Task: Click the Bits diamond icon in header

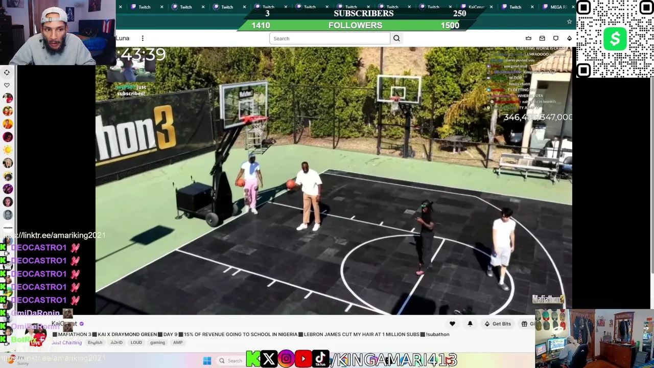Action: [x=569, y=38]
